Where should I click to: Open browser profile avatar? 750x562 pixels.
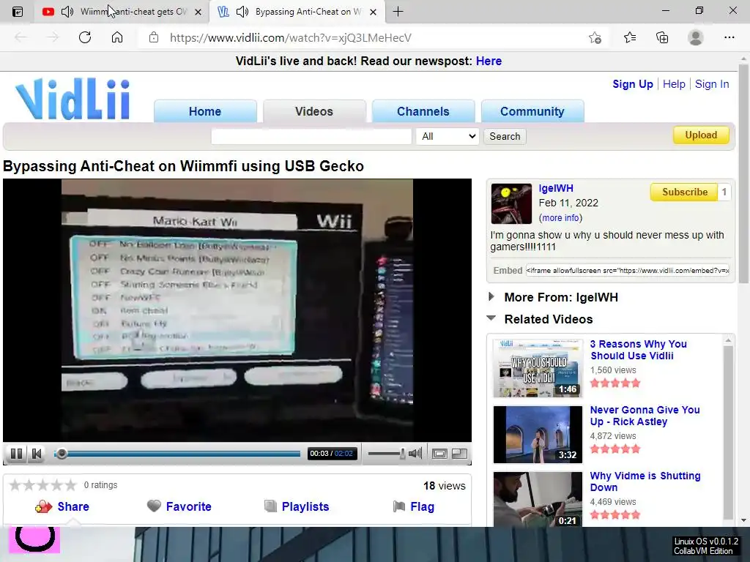[x=696, y=37]
